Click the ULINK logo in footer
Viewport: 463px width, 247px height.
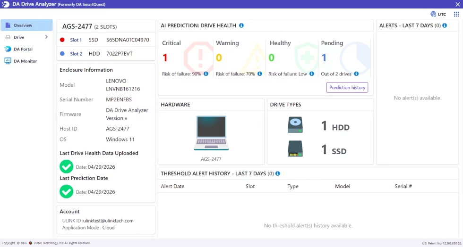30,243
